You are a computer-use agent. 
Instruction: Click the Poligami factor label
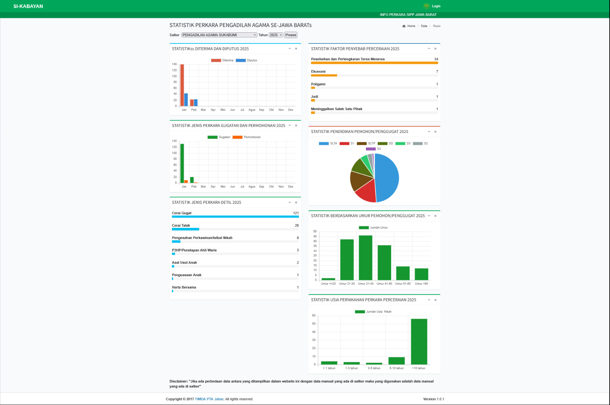point(318,84)
